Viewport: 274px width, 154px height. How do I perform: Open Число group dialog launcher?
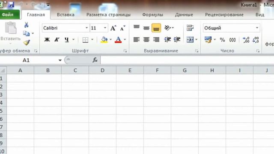pos(258,51)
